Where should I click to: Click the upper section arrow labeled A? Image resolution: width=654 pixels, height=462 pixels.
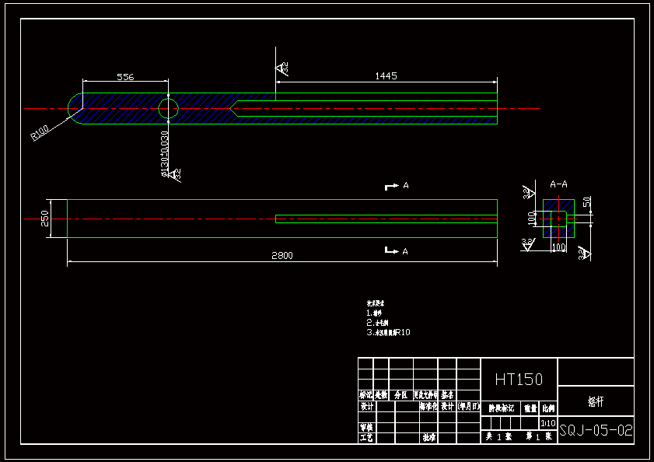coord(397,186)
